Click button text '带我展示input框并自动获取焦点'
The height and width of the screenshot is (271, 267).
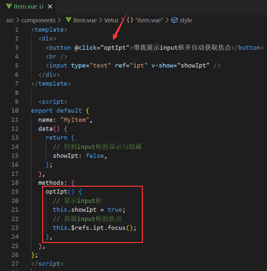tap(182, 48)
